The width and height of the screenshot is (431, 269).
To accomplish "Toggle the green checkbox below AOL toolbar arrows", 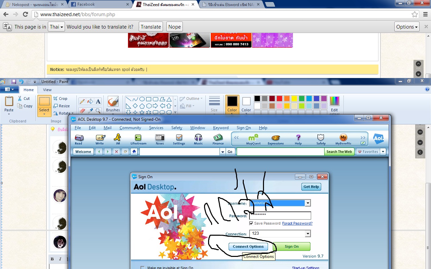I will [x=363, y=143].
